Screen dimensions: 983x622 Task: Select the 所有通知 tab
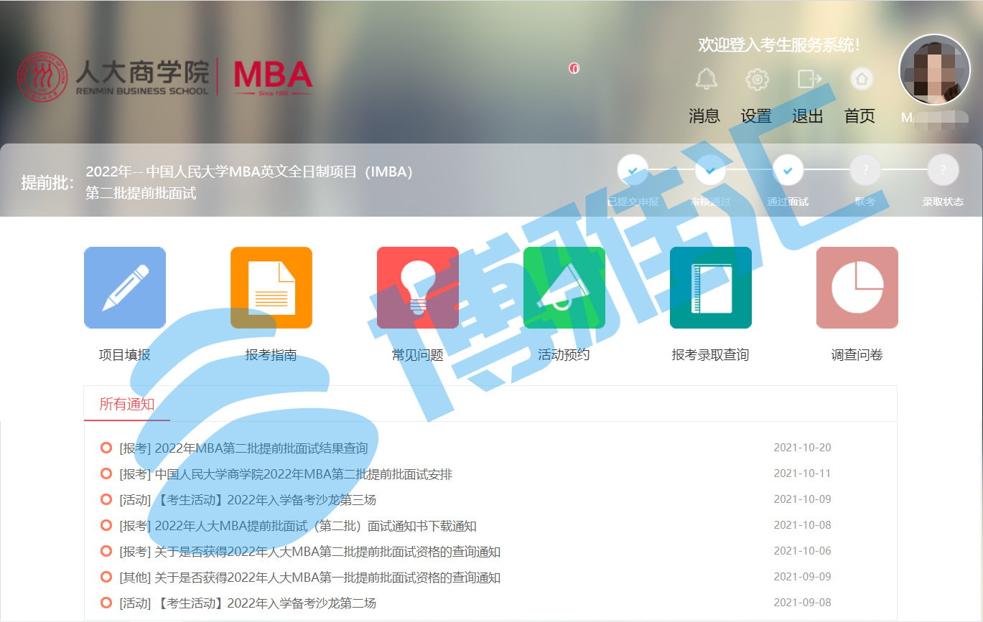[126, 404]
